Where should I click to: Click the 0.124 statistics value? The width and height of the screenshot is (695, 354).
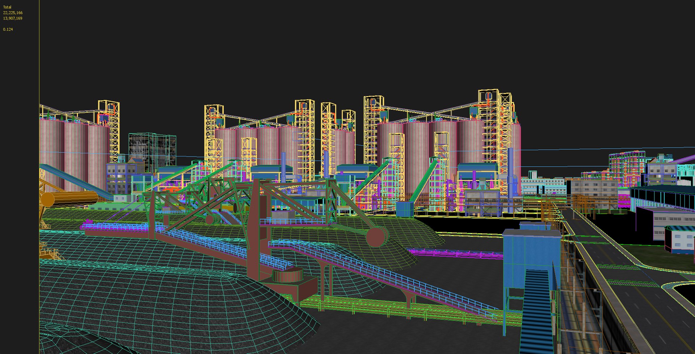click(x=8, y=29)
